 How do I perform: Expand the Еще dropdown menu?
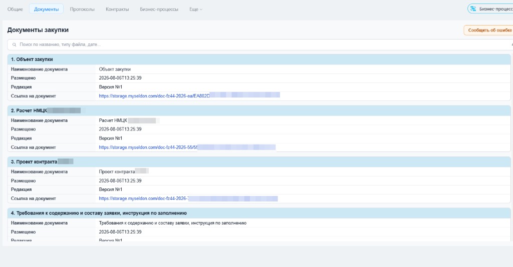[x=196, y=9]
